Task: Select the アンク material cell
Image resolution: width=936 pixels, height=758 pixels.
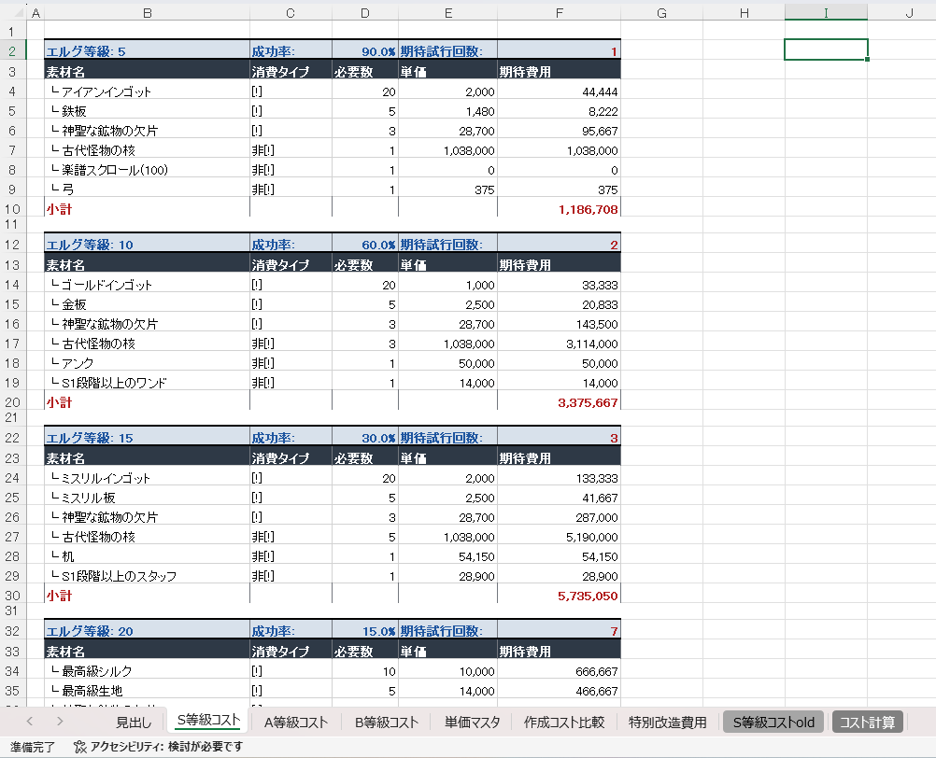Action: coord(147,363)
